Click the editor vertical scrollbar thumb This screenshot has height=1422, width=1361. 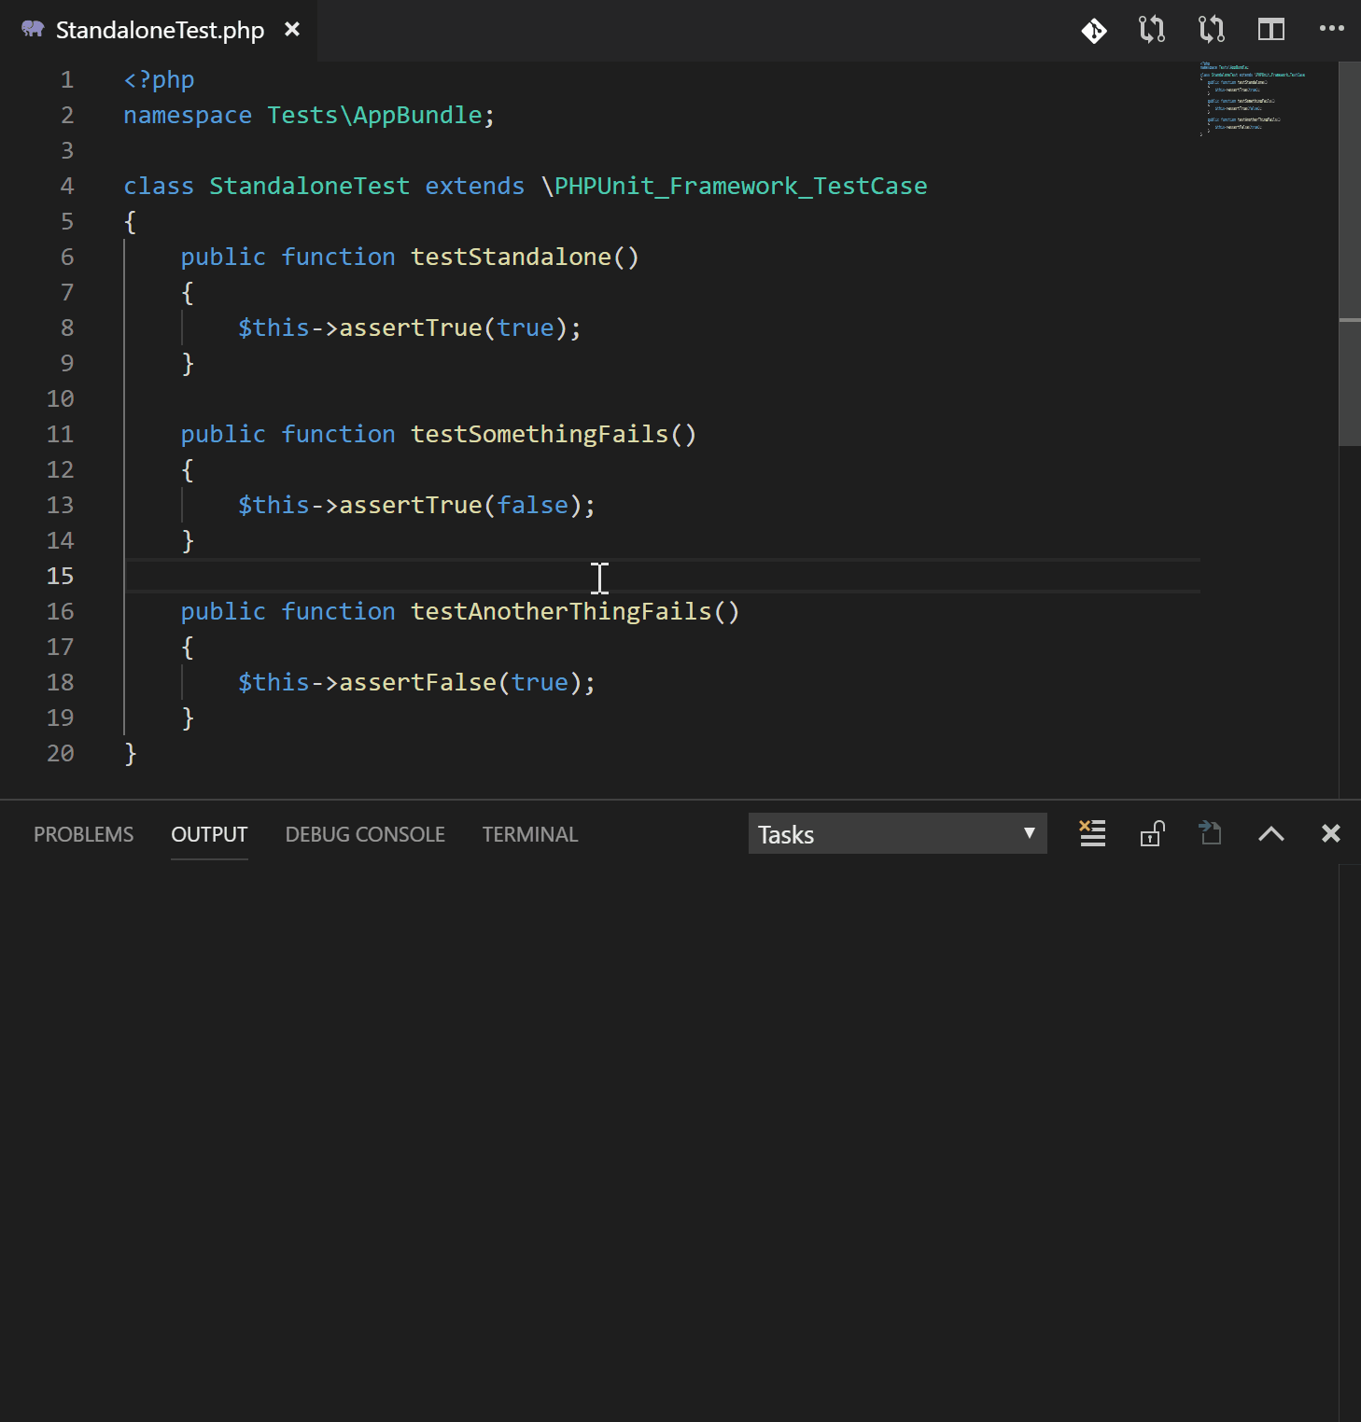click(x=1350, y=254)
